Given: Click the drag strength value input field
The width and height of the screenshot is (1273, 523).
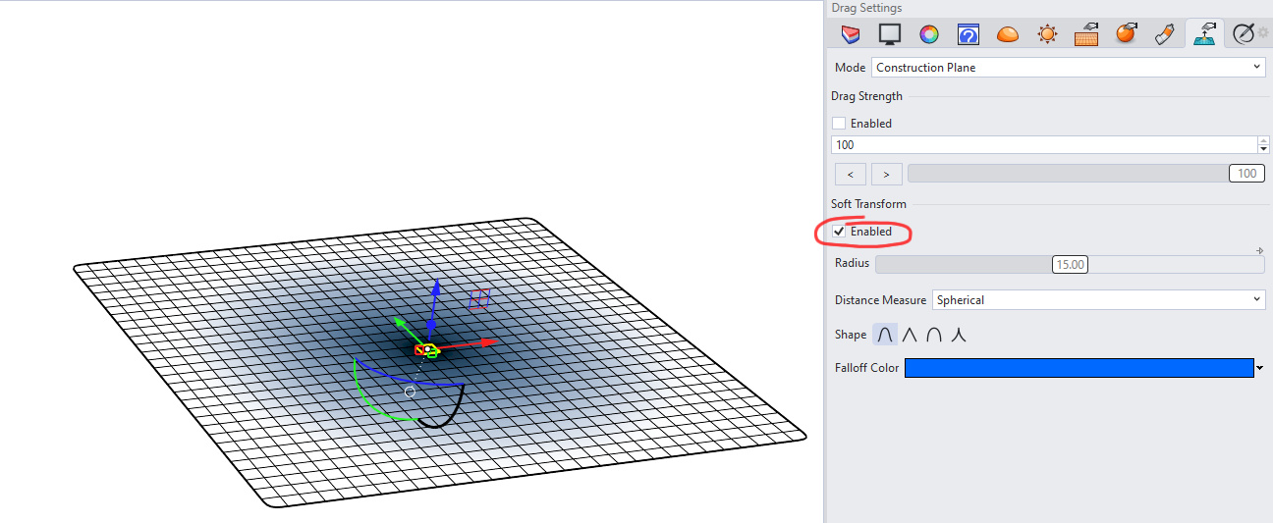Looking at the screenshot, I should [x=1043, y=145].
